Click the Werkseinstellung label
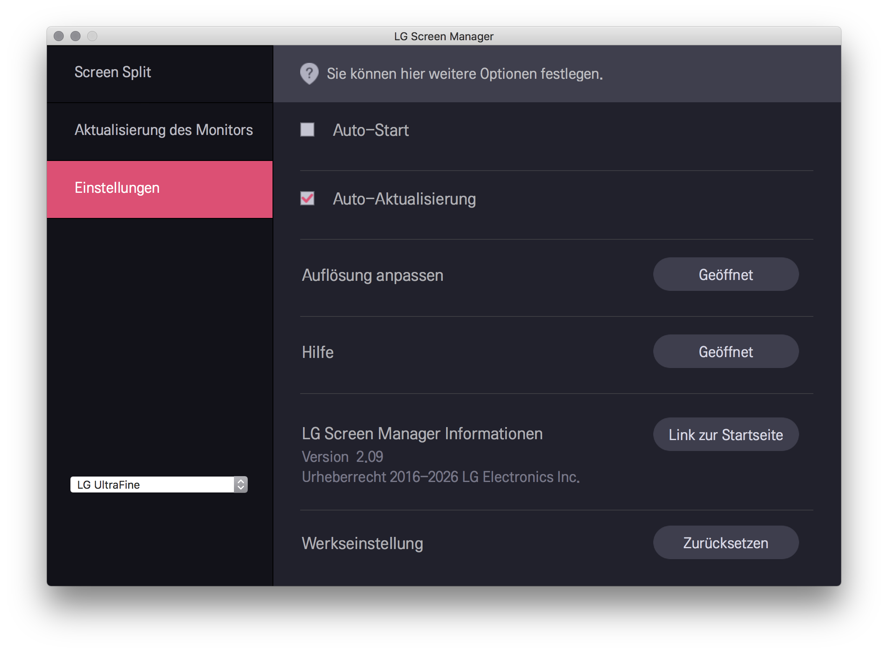Viewport: 888px width, 653px height. 362,544
